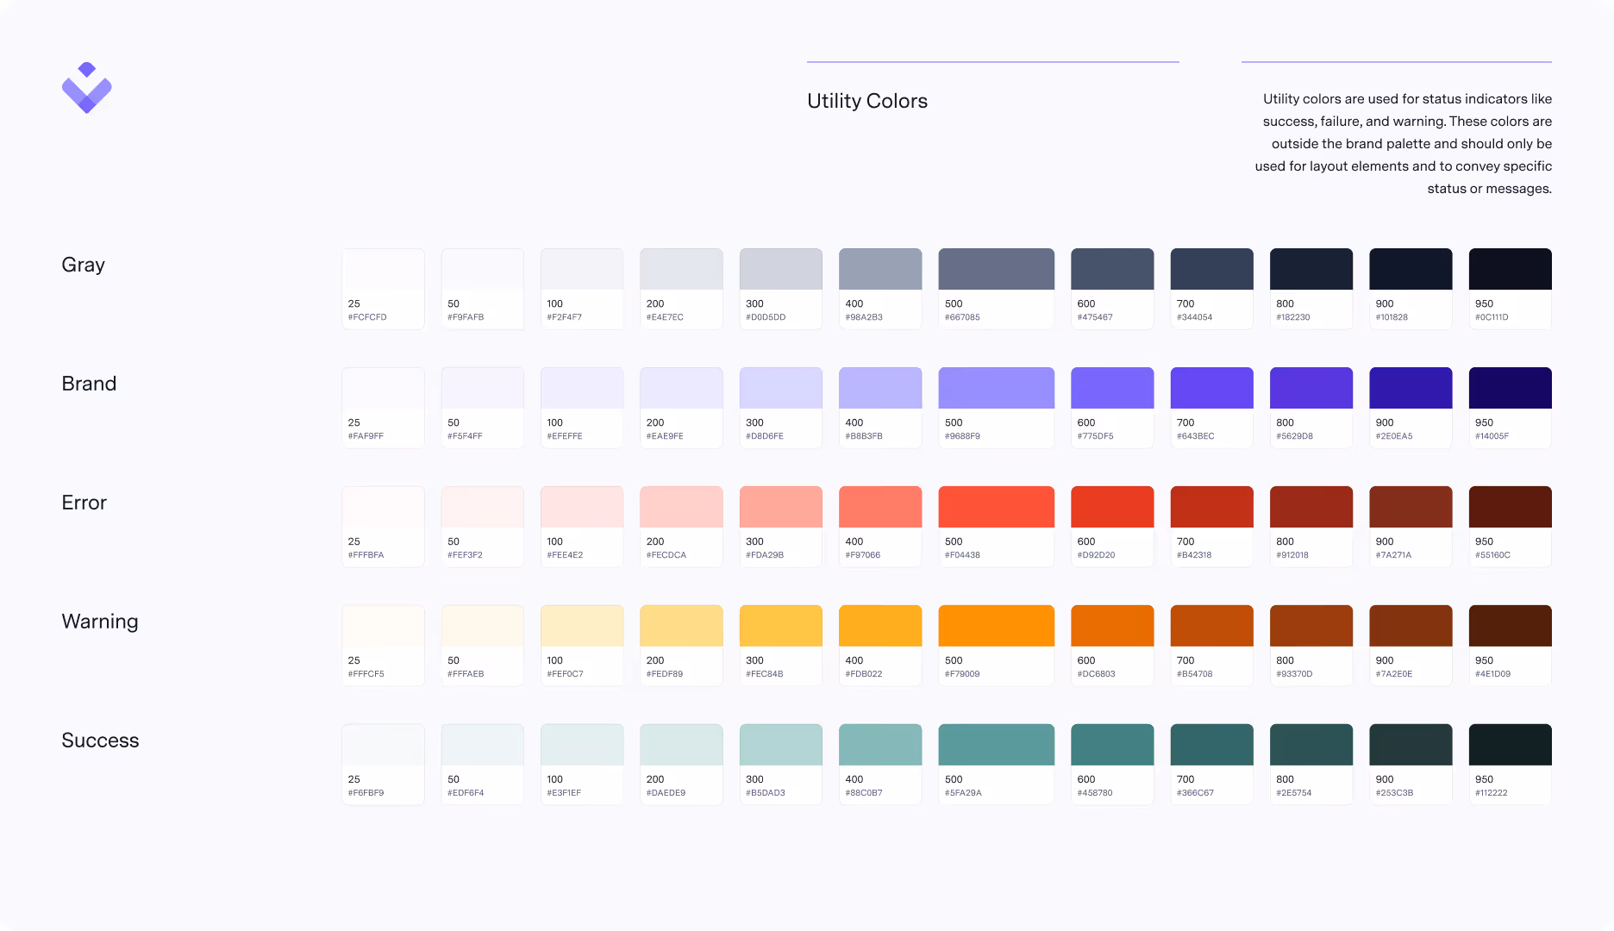Screen dimensions: 1614x931
Task: Choose the Error 600 swatch #D92D20
Action: point(1112,527)
